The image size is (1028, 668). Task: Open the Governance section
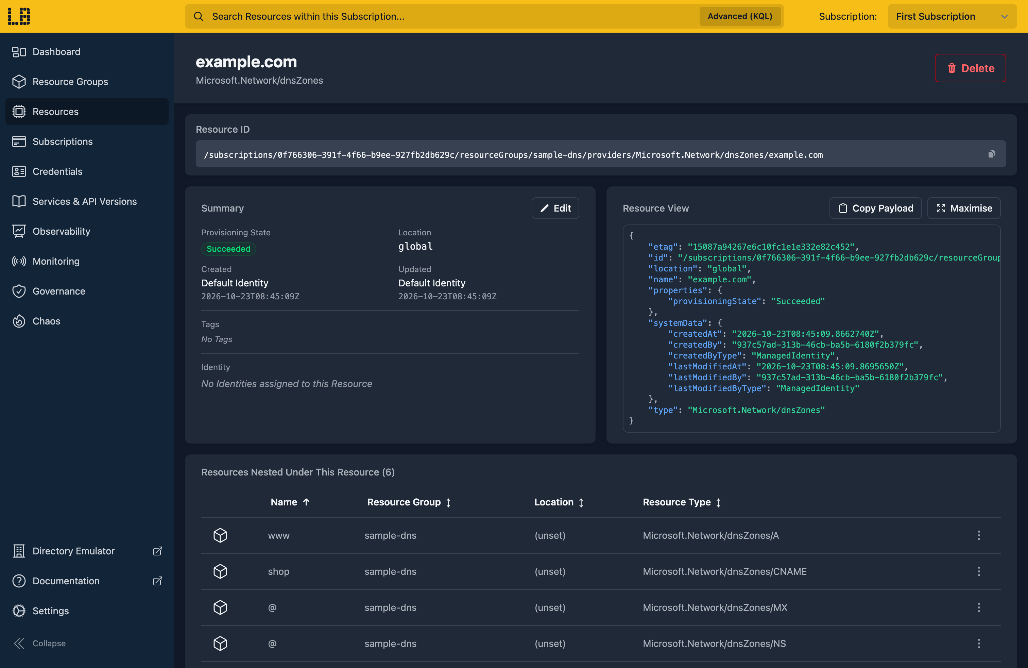coord(87,291)
